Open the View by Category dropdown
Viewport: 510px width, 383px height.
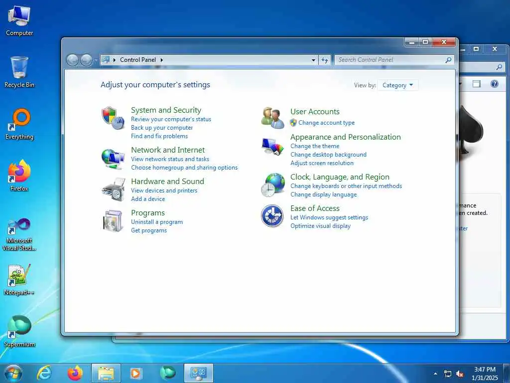(397, 85)
